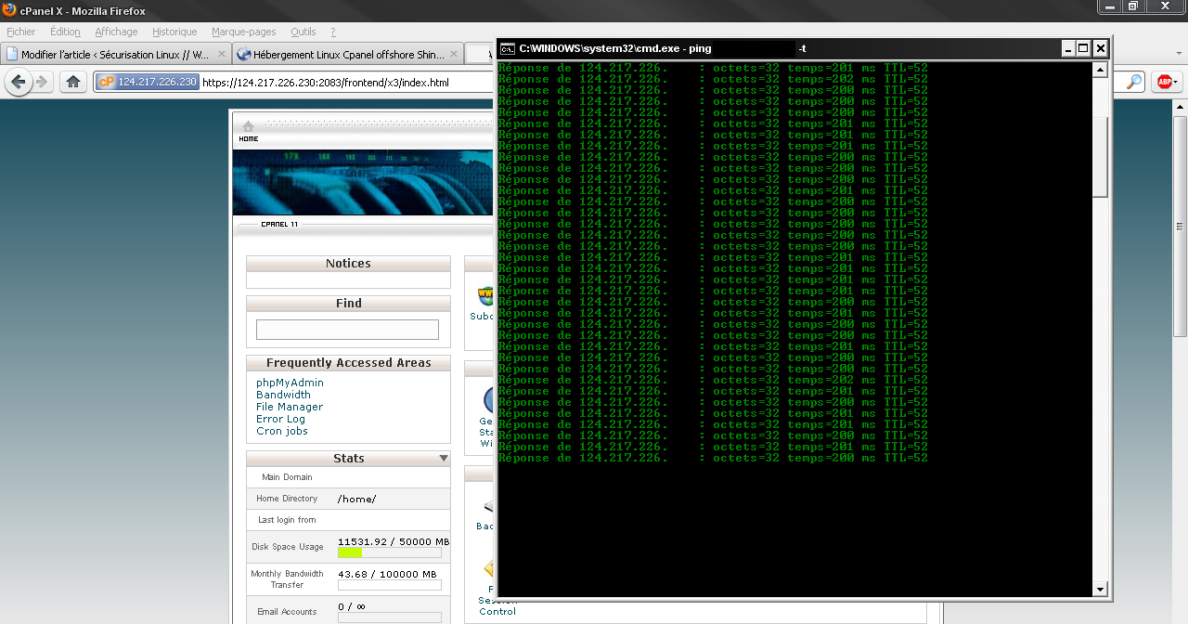1188x624 pixels.
Task: Collapse the Stats panel
Action: pyautogui.click(x=444, y=458)
